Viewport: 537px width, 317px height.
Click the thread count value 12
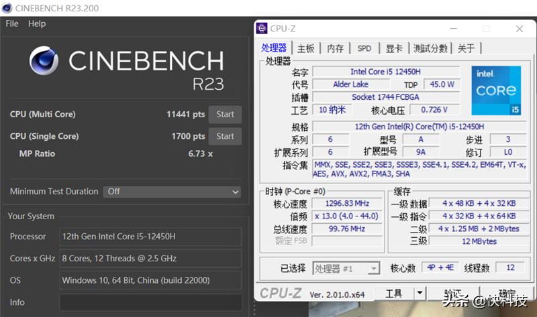(x=510, y=267)
